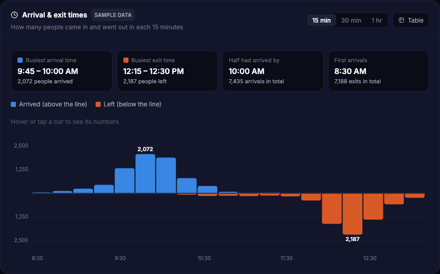Tap the blue arrival bar for 9:00
440x274 pixels.
pos(83,191)
